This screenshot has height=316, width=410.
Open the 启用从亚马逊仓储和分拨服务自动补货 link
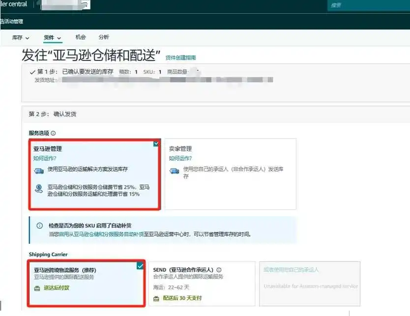point(101,234)
